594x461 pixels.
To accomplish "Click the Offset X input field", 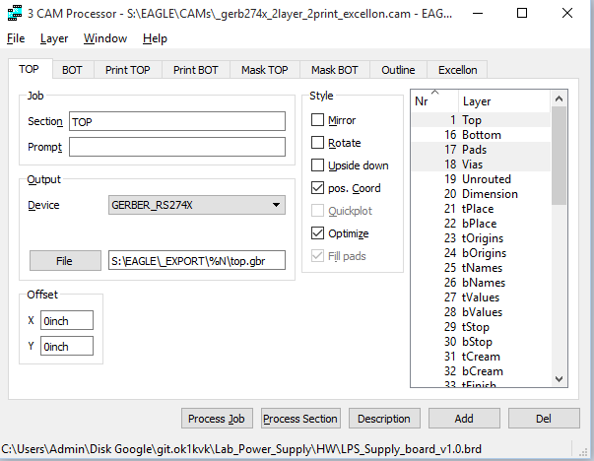I will pos(67,320).
